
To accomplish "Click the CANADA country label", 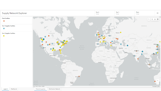I will pyautogui.click(x=52, y=33).
